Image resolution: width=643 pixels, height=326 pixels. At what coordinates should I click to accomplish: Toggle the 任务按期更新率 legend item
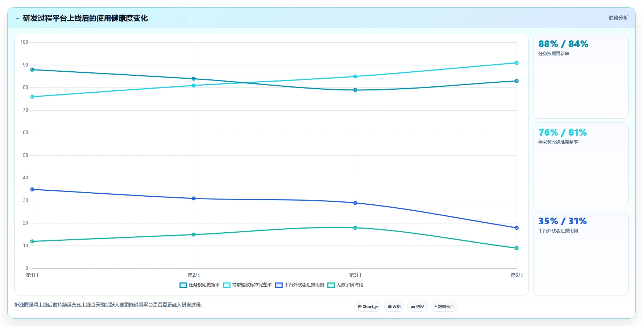coord(200,285)
